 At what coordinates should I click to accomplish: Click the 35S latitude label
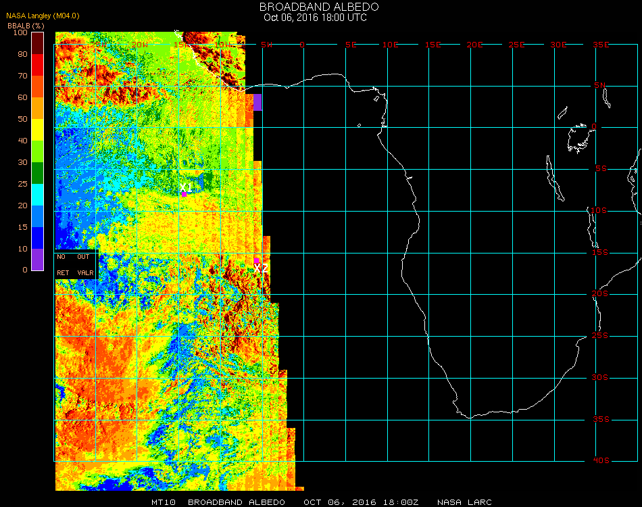(x=601, y=419)
